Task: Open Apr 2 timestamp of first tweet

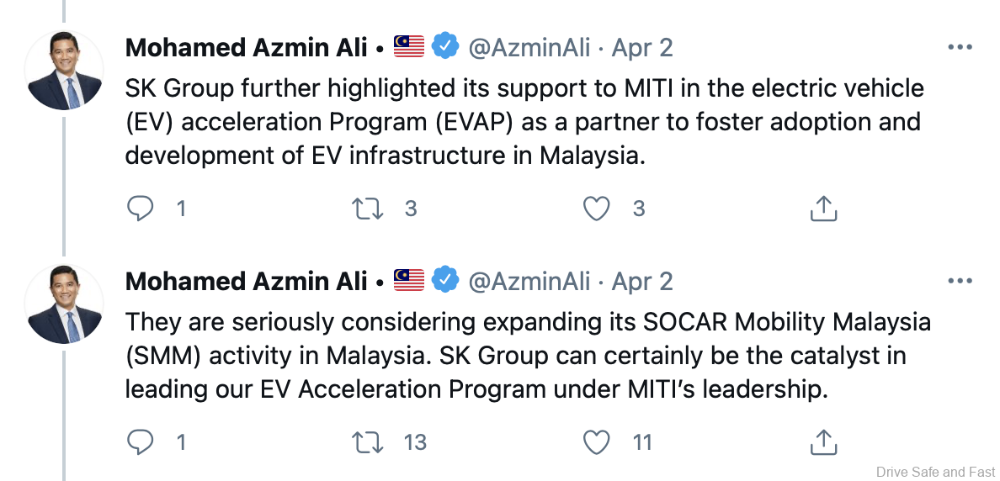Action: pyautogui.click(x=642, y=48)
